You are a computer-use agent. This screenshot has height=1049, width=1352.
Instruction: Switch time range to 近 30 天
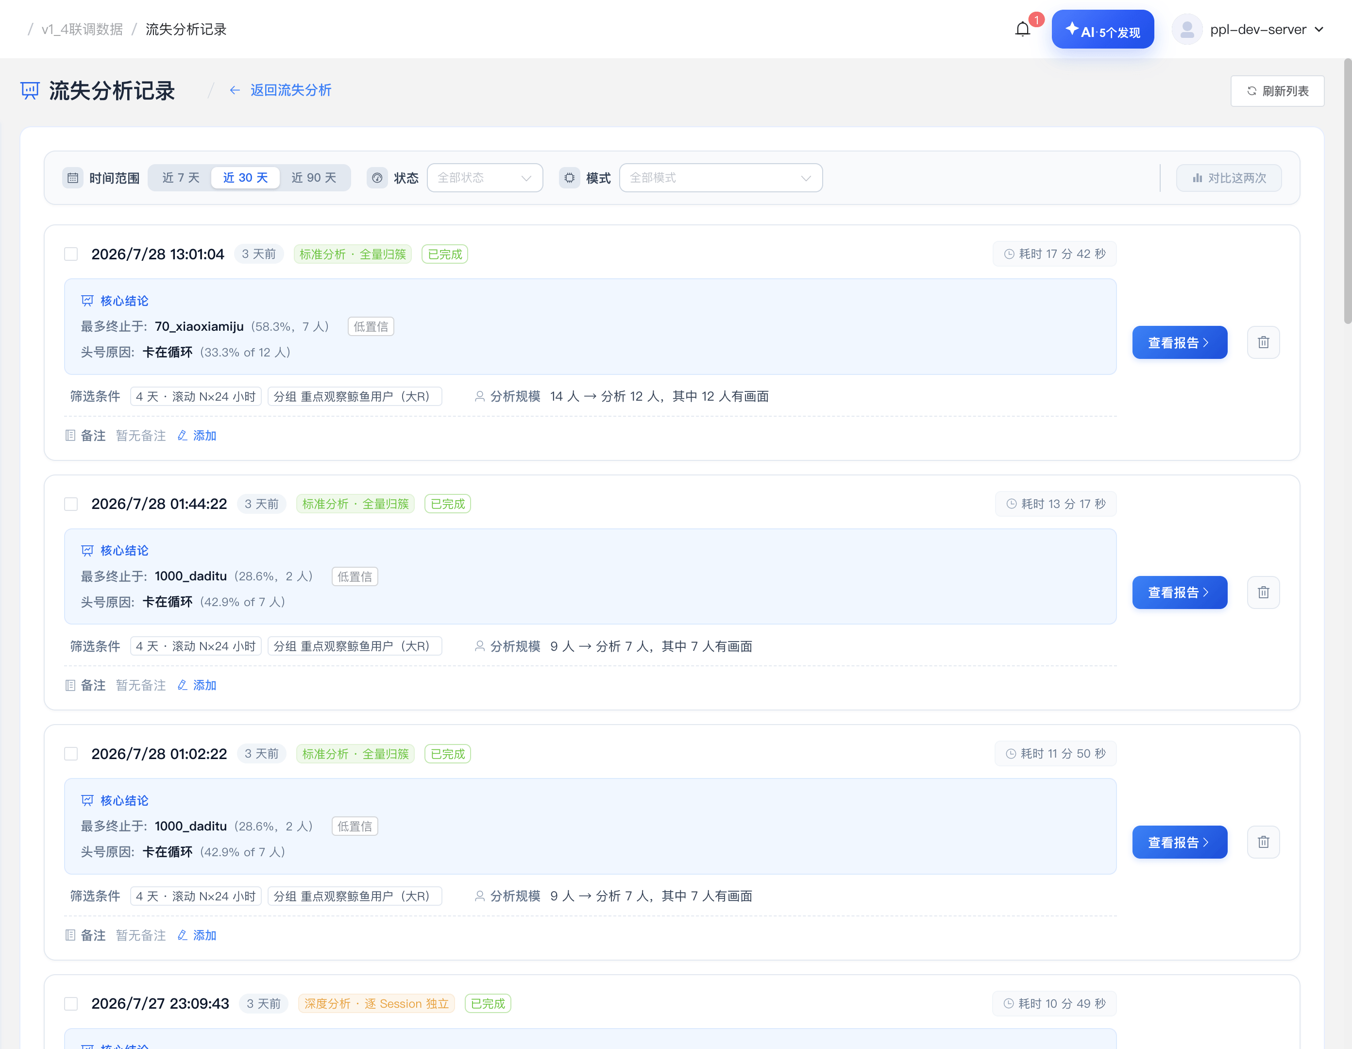tap(245, 178)
